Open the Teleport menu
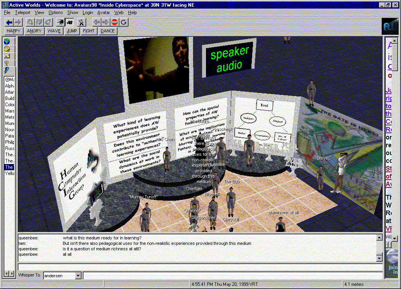The height and width of the screenshot is (289, 401). [x=22, y=12]
